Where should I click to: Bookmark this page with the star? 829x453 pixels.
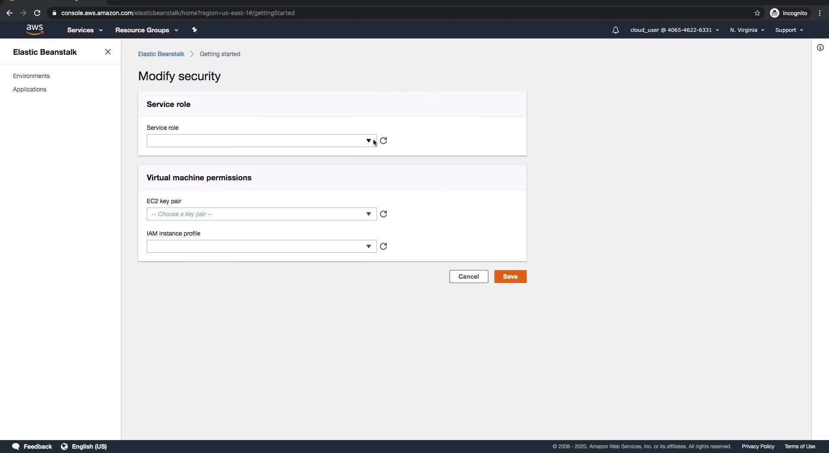point(757,13)
